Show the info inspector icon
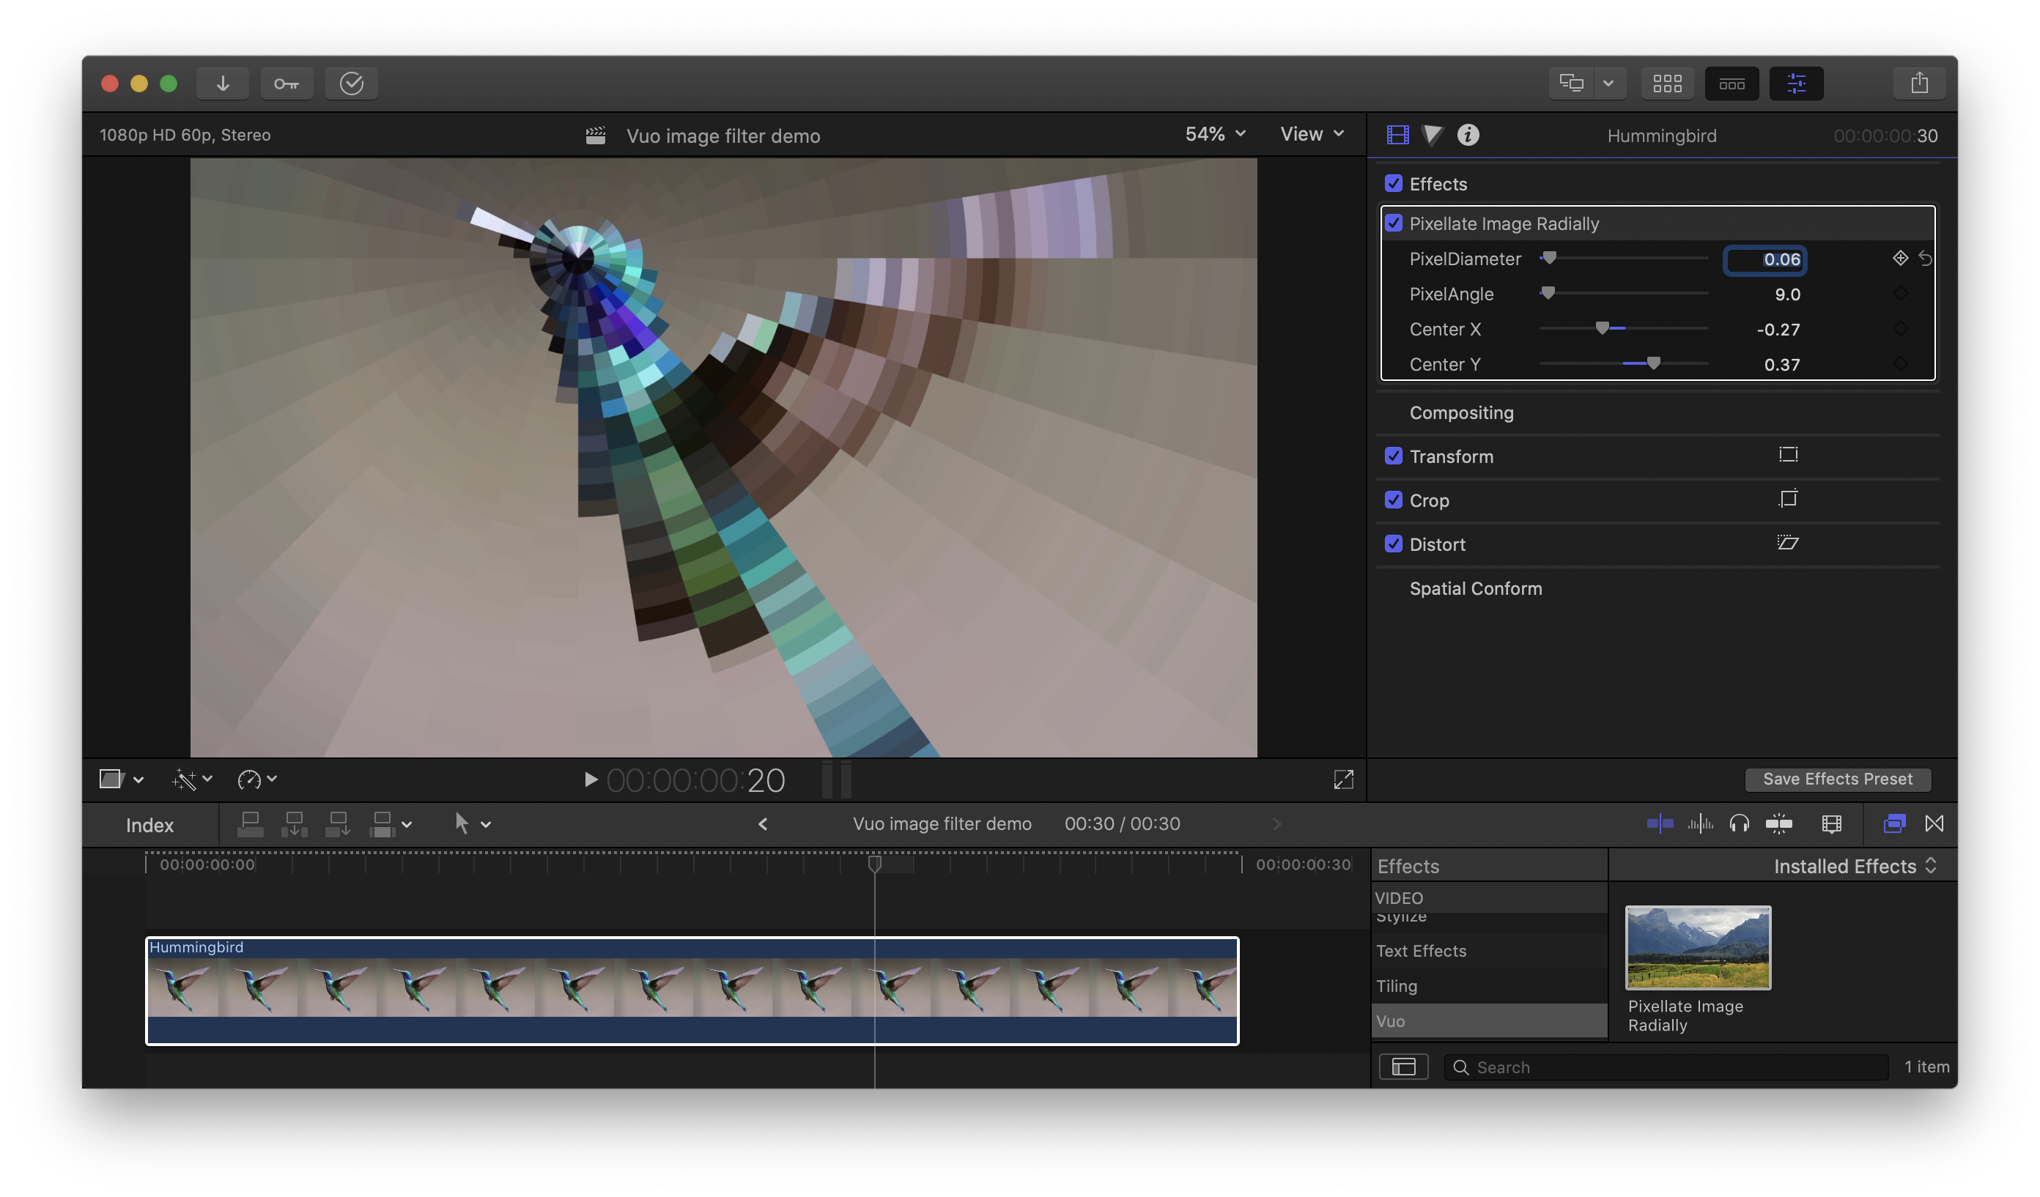The width and height of the screenshot is (2040, 1197). point(1468,136)
